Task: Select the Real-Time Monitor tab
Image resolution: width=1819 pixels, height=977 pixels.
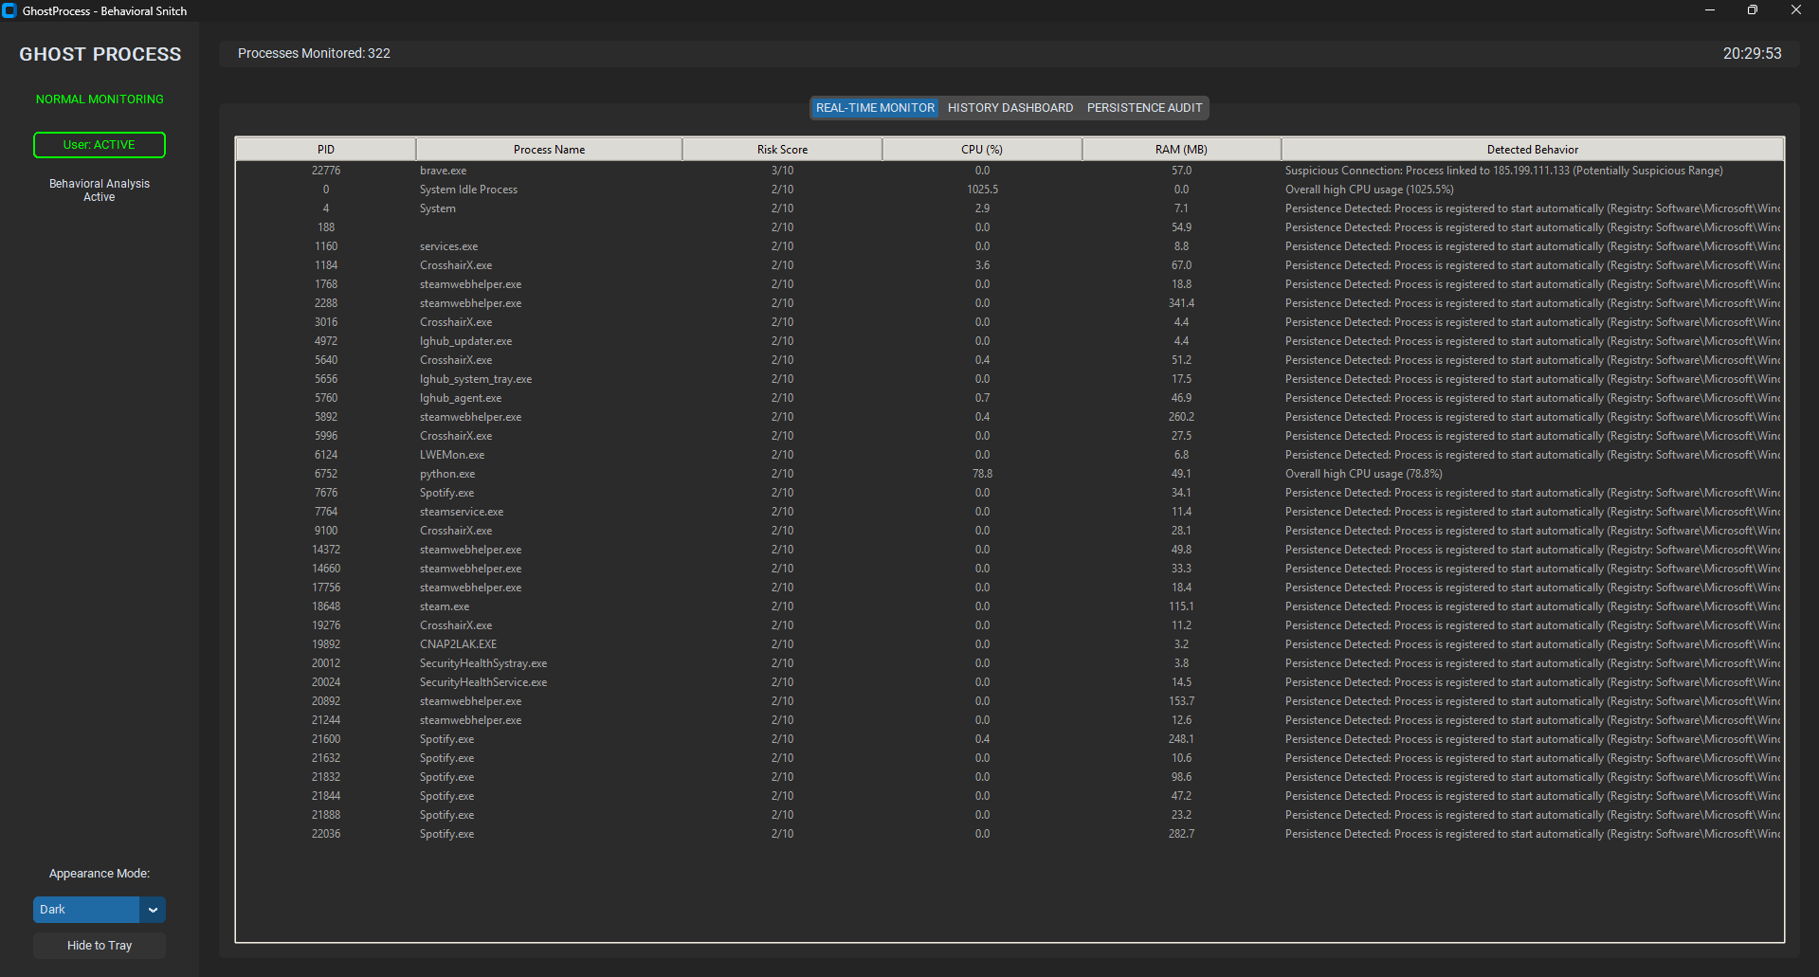Action: click(x=875, y=108)
